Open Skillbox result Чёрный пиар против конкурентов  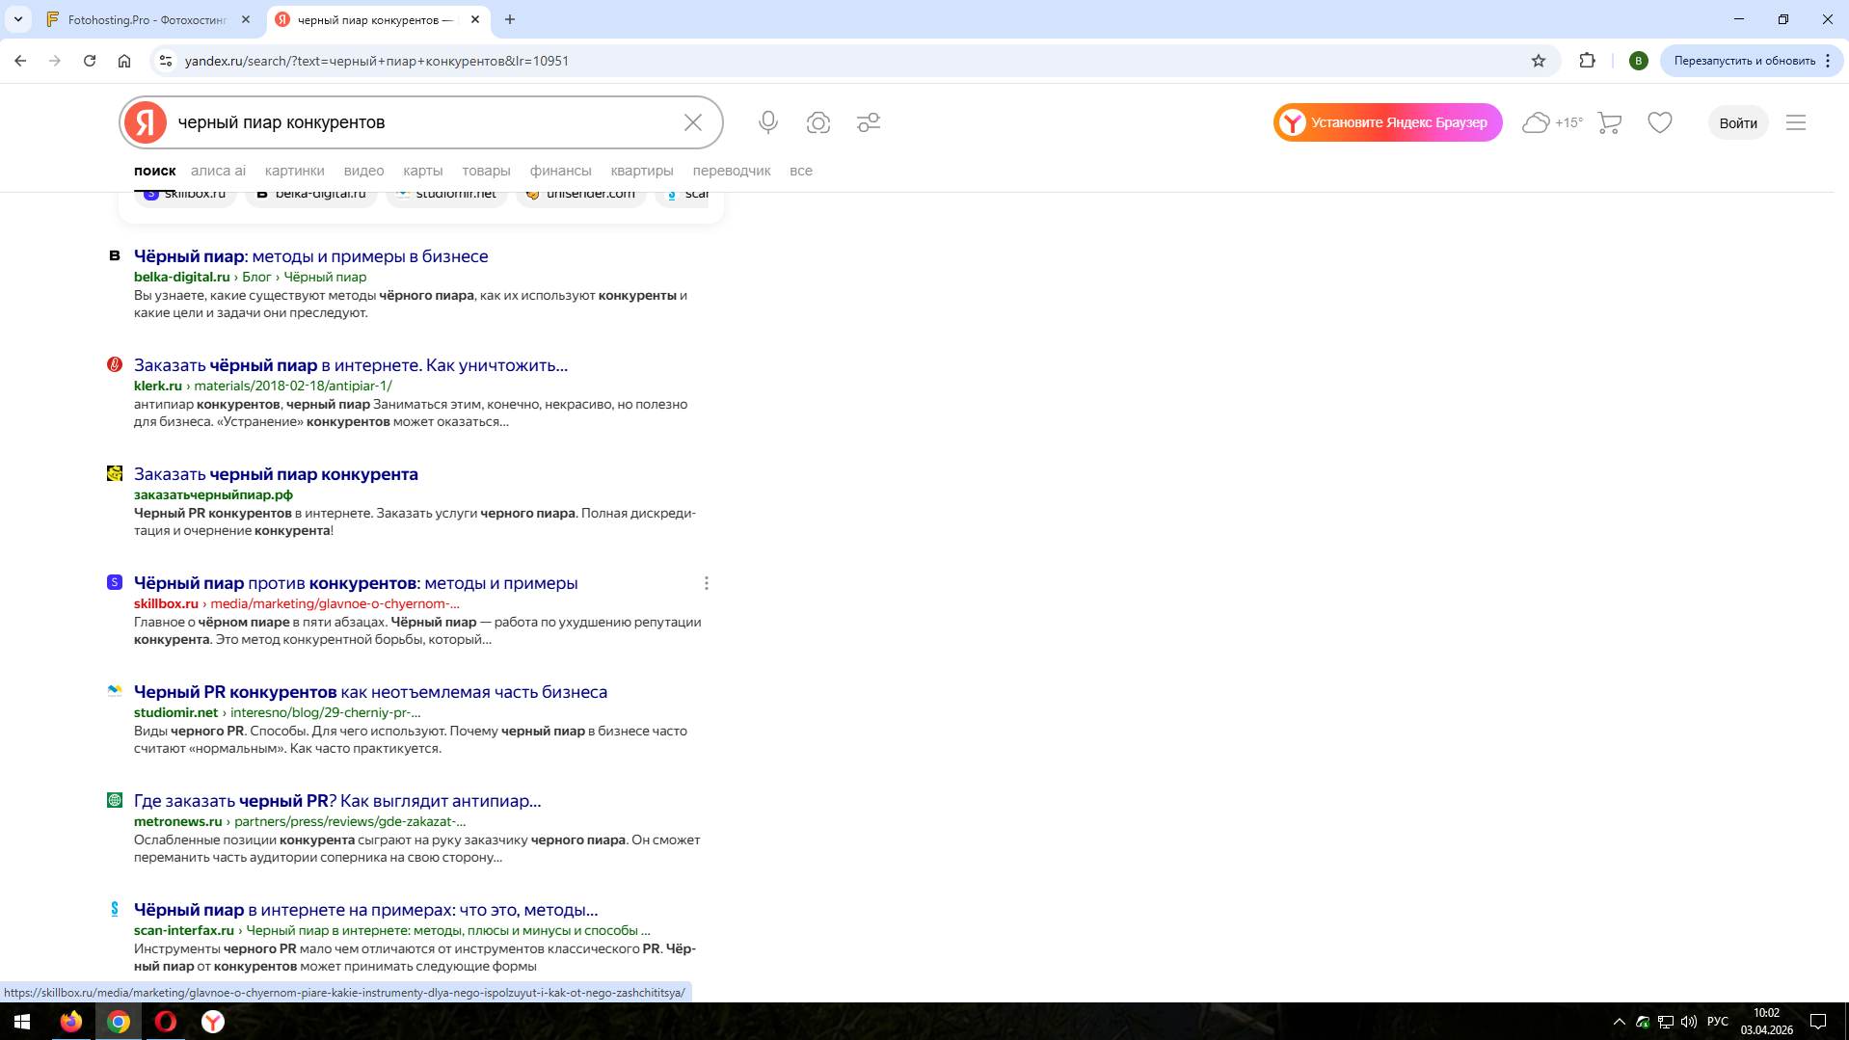(x=356, y=583)
